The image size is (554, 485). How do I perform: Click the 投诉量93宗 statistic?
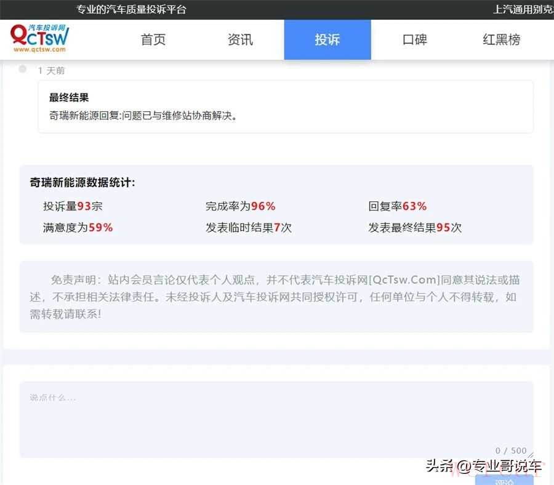click(73, 206)
